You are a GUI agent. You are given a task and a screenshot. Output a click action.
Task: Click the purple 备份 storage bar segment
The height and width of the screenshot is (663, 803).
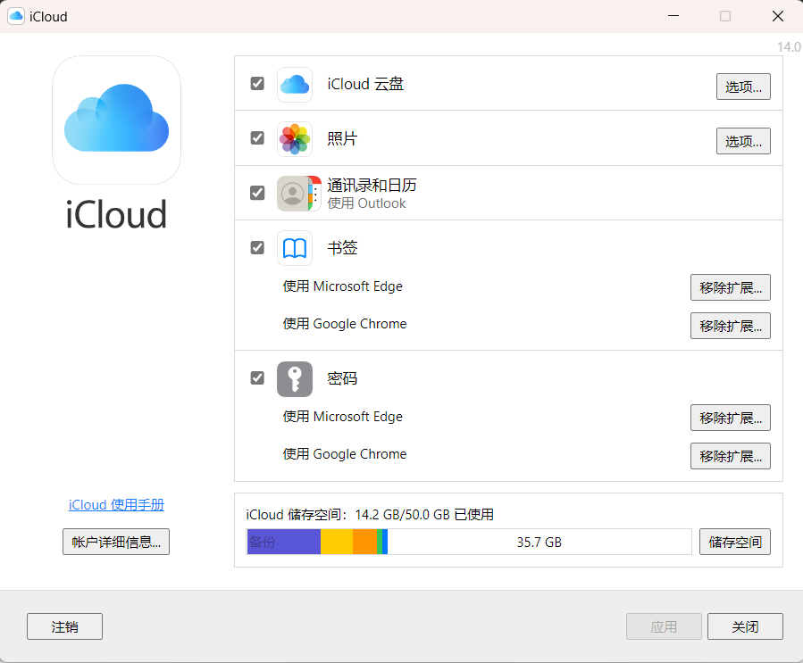point(284,542)
